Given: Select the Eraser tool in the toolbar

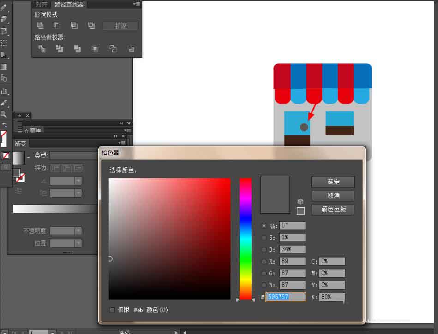Looking at the screenshot, I should pos(4,19).
